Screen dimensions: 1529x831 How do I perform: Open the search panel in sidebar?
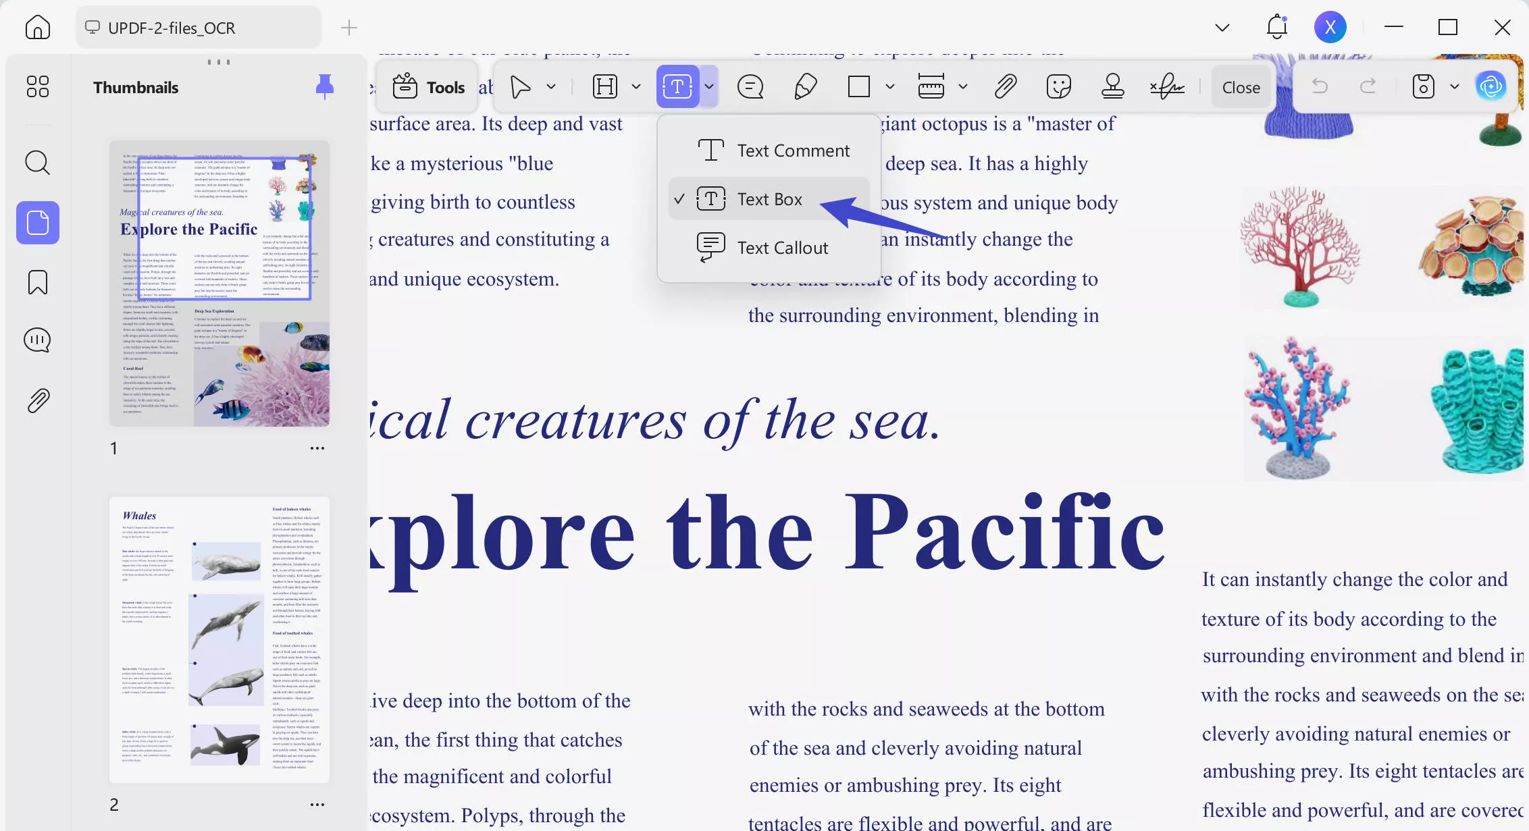click(38, 163)
